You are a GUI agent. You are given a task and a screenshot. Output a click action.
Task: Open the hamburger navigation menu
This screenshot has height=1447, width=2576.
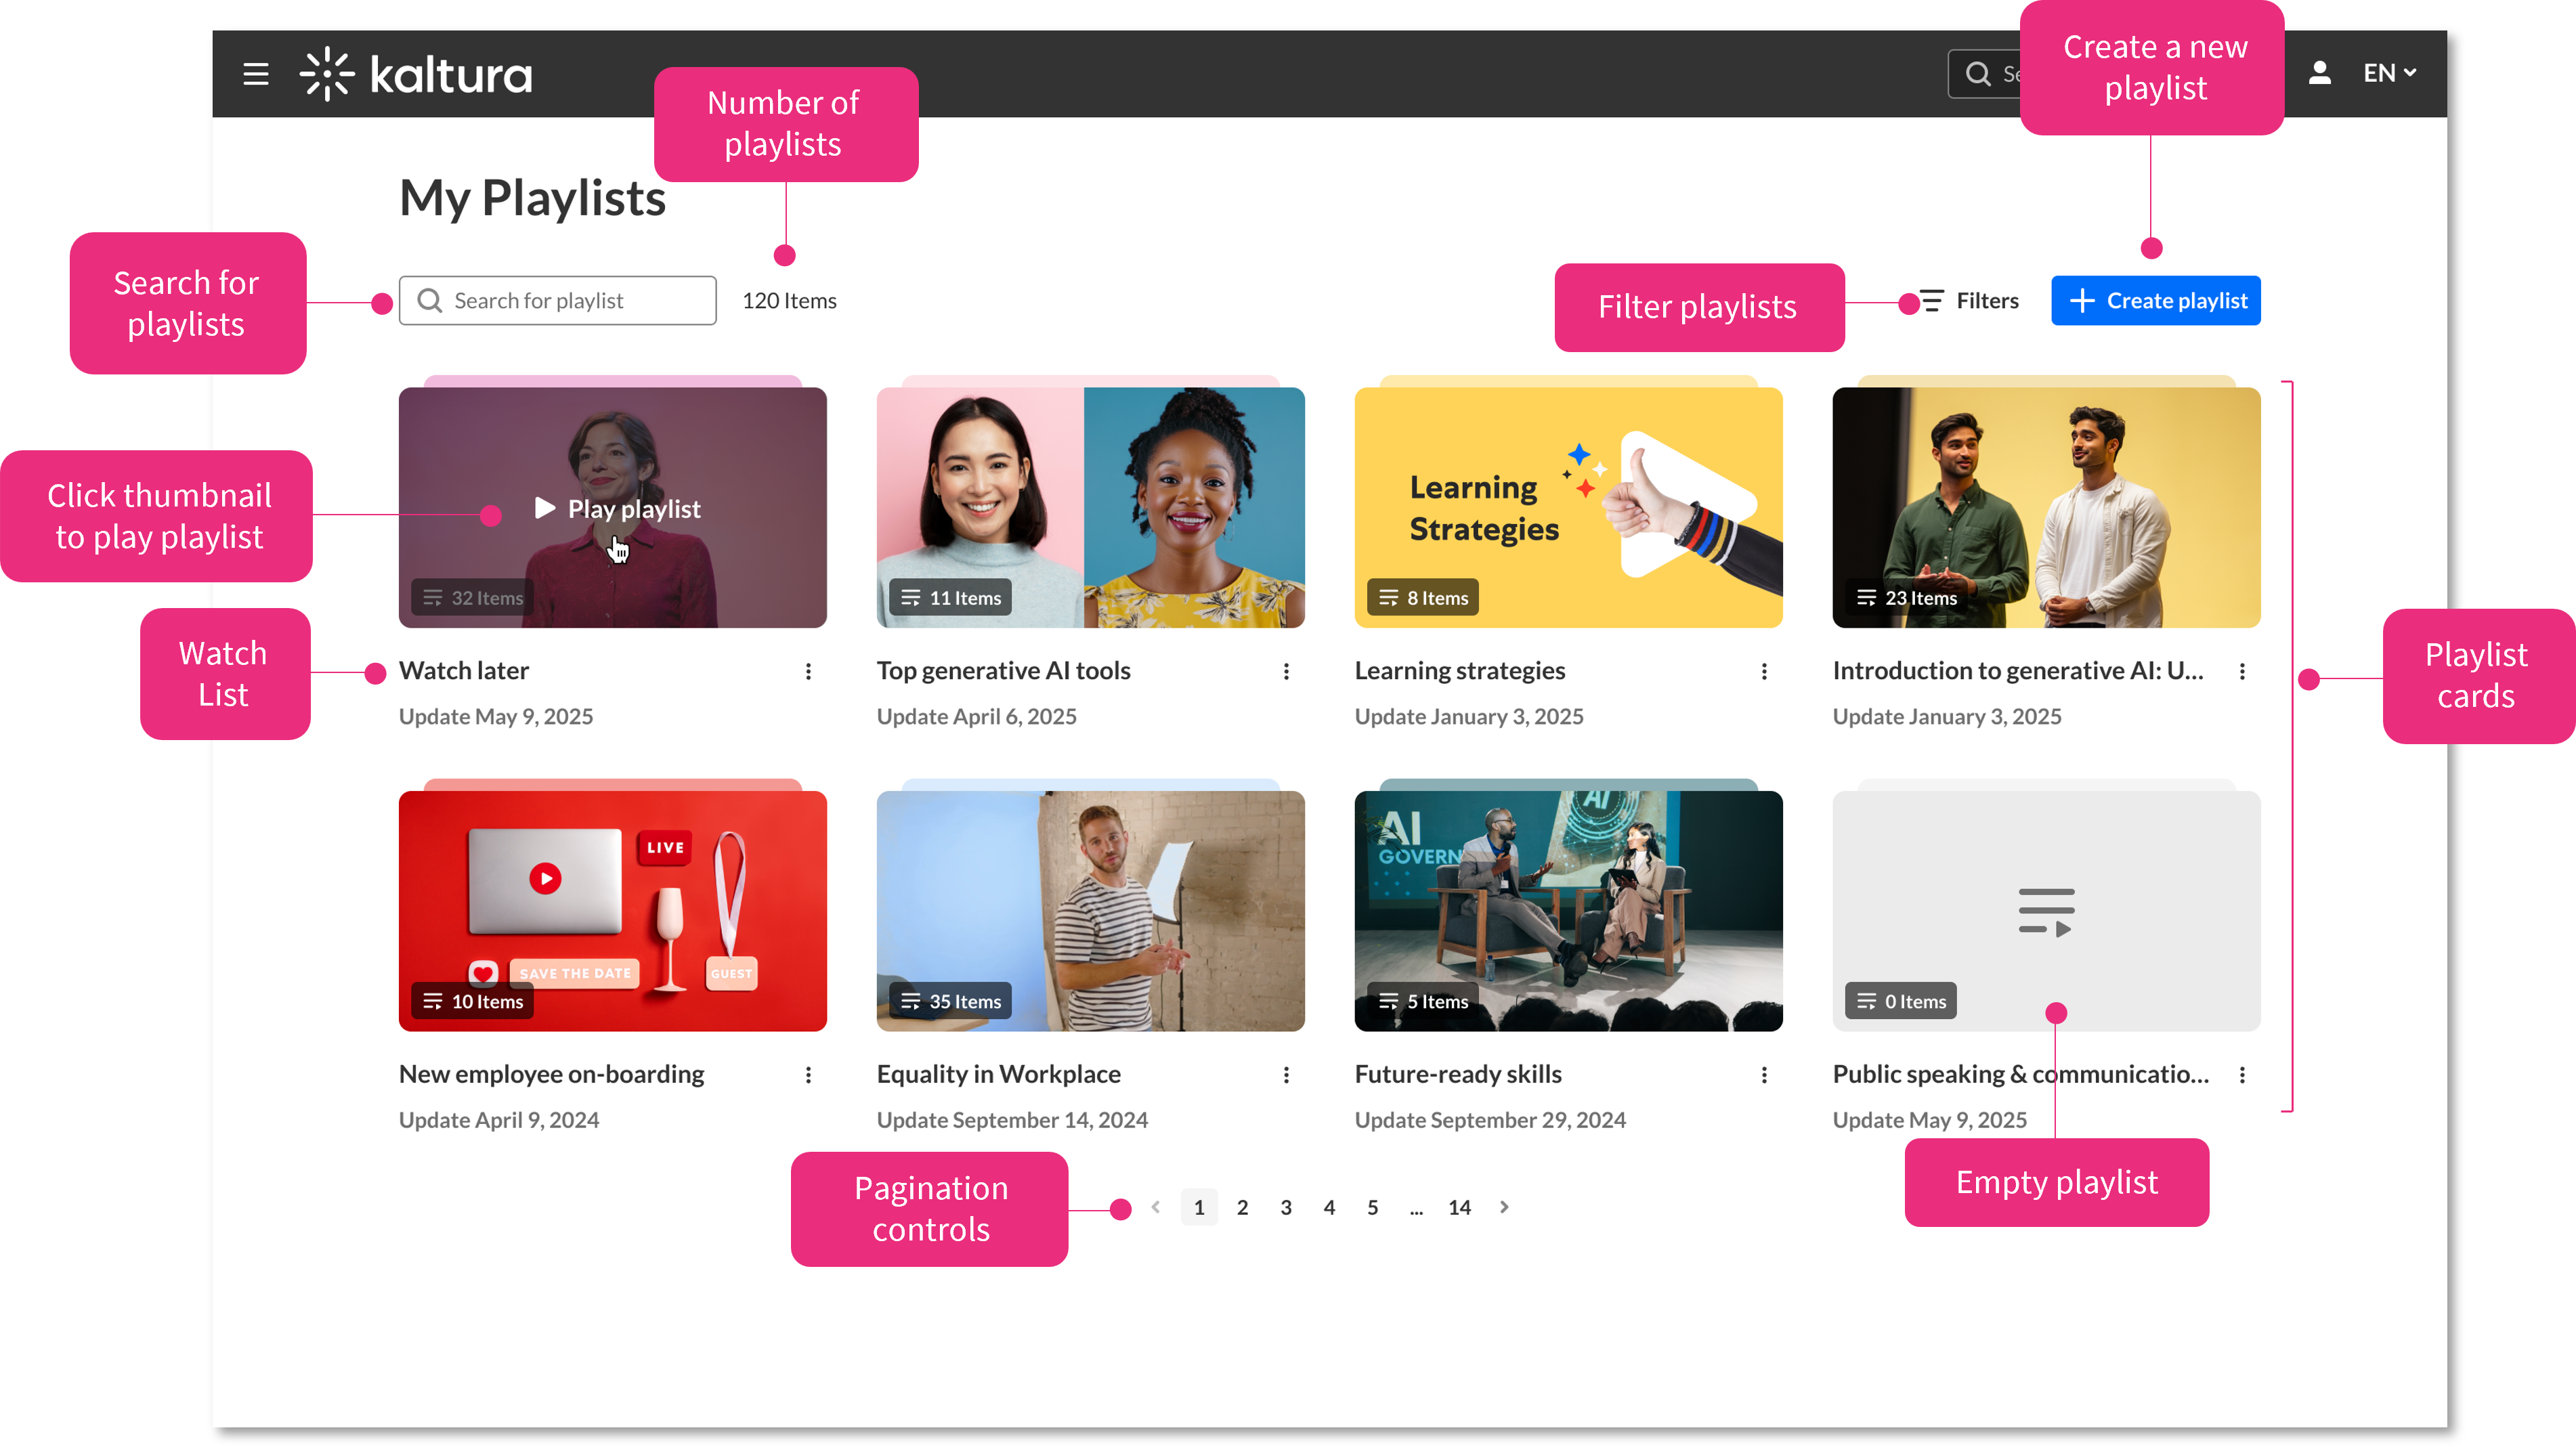(x=256, y=74)
